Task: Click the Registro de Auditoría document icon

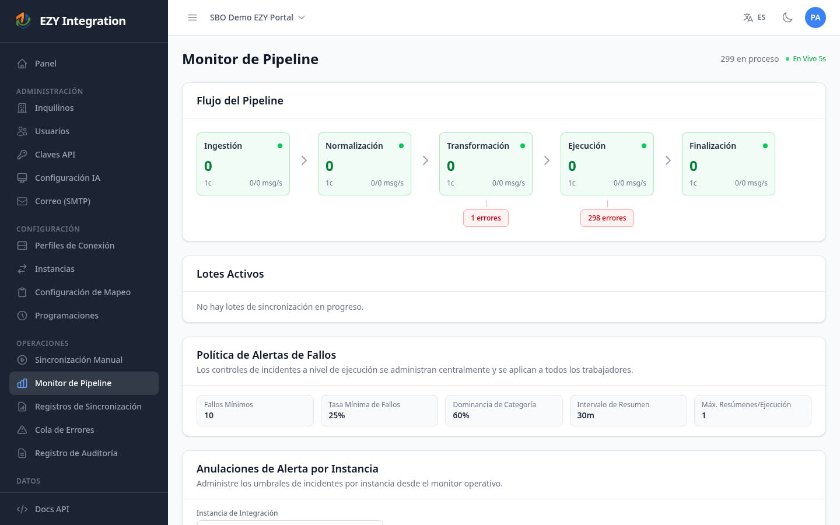Action: (22, 453)
